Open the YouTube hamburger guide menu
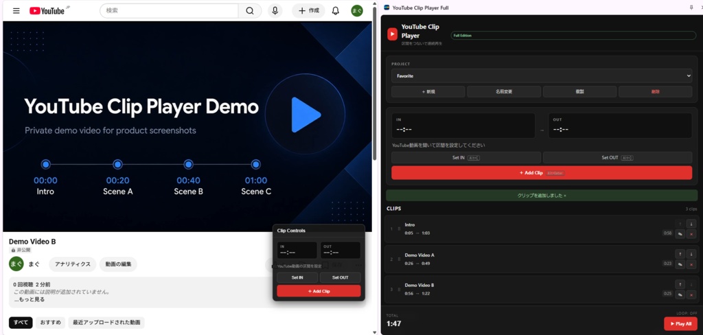This screenshot has height=335, width=703. [16, 11]
